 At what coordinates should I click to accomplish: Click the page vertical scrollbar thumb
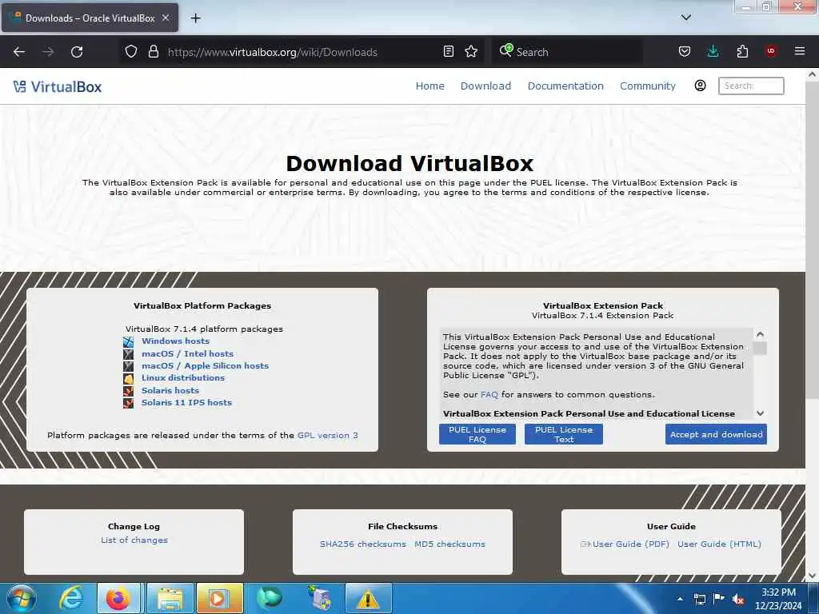812,240
